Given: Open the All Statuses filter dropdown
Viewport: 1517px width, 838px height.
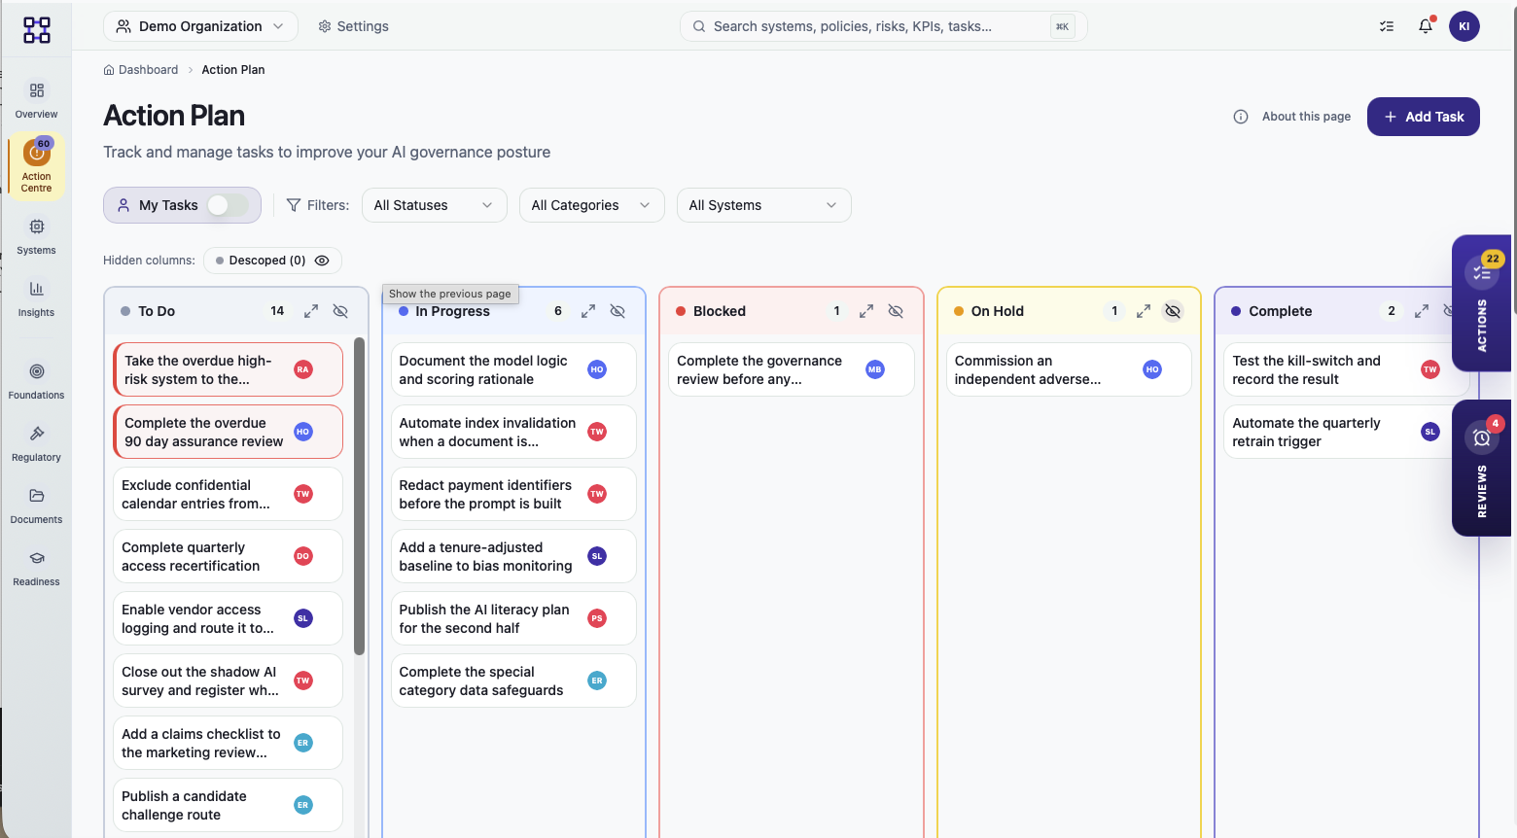Looking at the screenshot, I should 435,205.
